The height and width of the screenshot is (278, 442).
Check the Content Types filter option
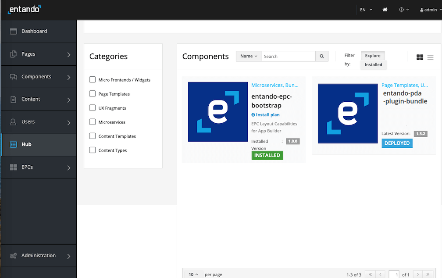92,150
